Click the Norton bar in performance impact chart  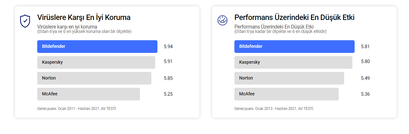click(289, 78)
